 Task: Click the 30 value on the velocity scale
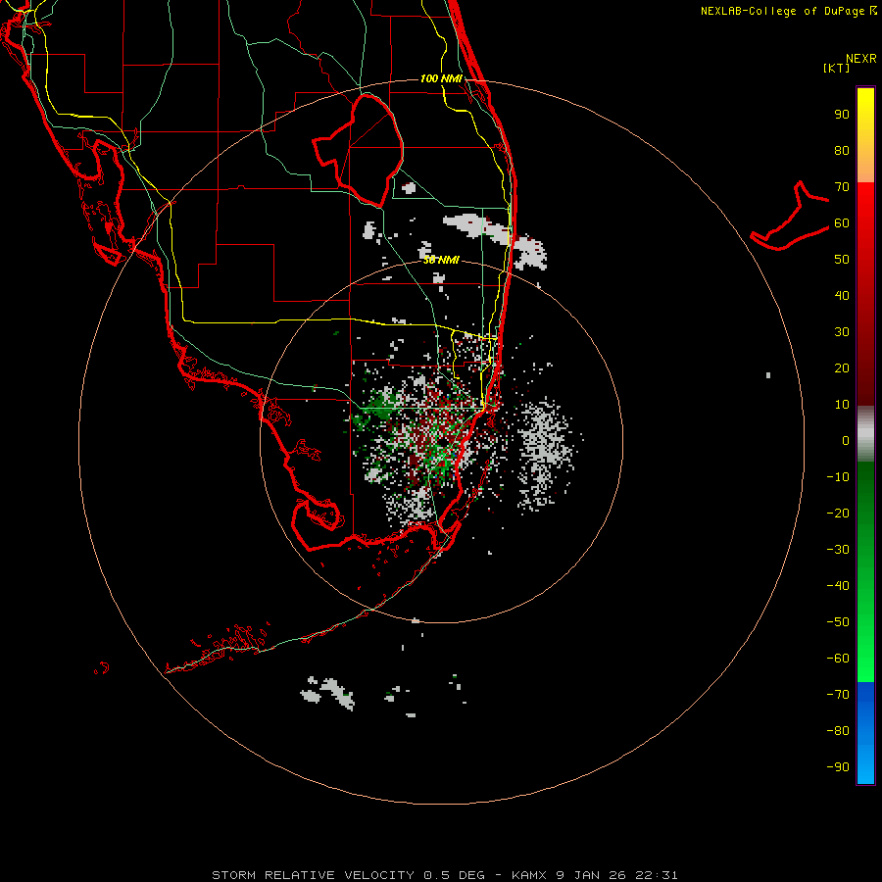click(842, 332)
